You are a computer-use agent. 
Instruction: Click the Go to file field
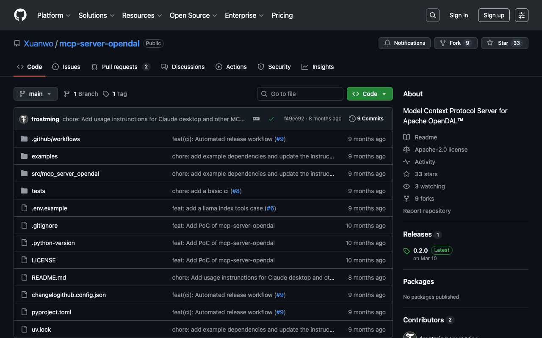pos(300,94)
